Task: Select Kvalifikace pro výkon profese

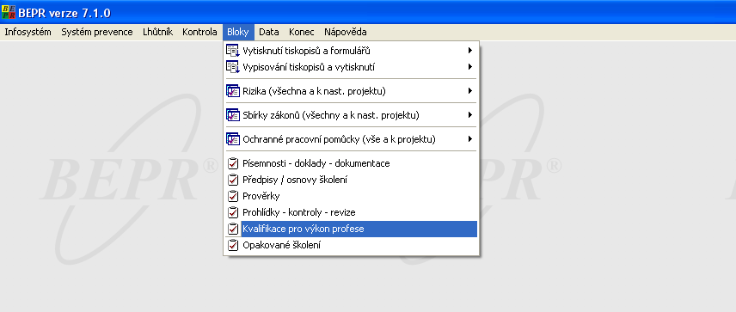Action: (351, 229)
